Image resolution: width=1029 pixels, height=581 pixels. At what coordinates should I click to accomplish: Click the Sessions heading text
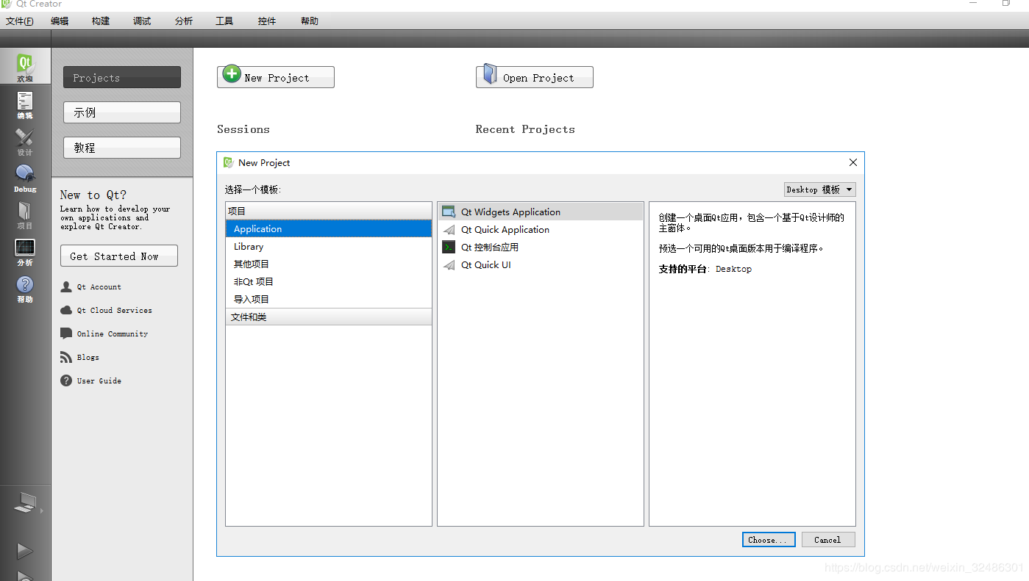coord(243,129)
